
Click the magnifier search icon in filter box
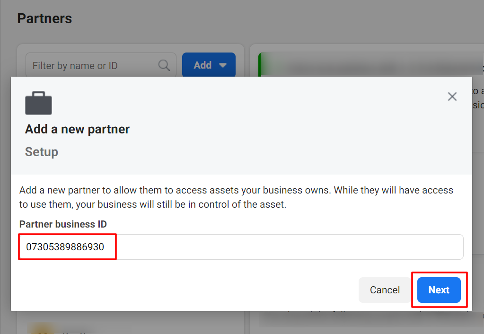pyautogui.click(x=164, y=65)
